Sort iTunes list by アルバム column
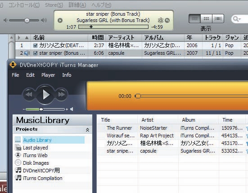Viewport: 248px width, 193px height. (x=163, y=38)
